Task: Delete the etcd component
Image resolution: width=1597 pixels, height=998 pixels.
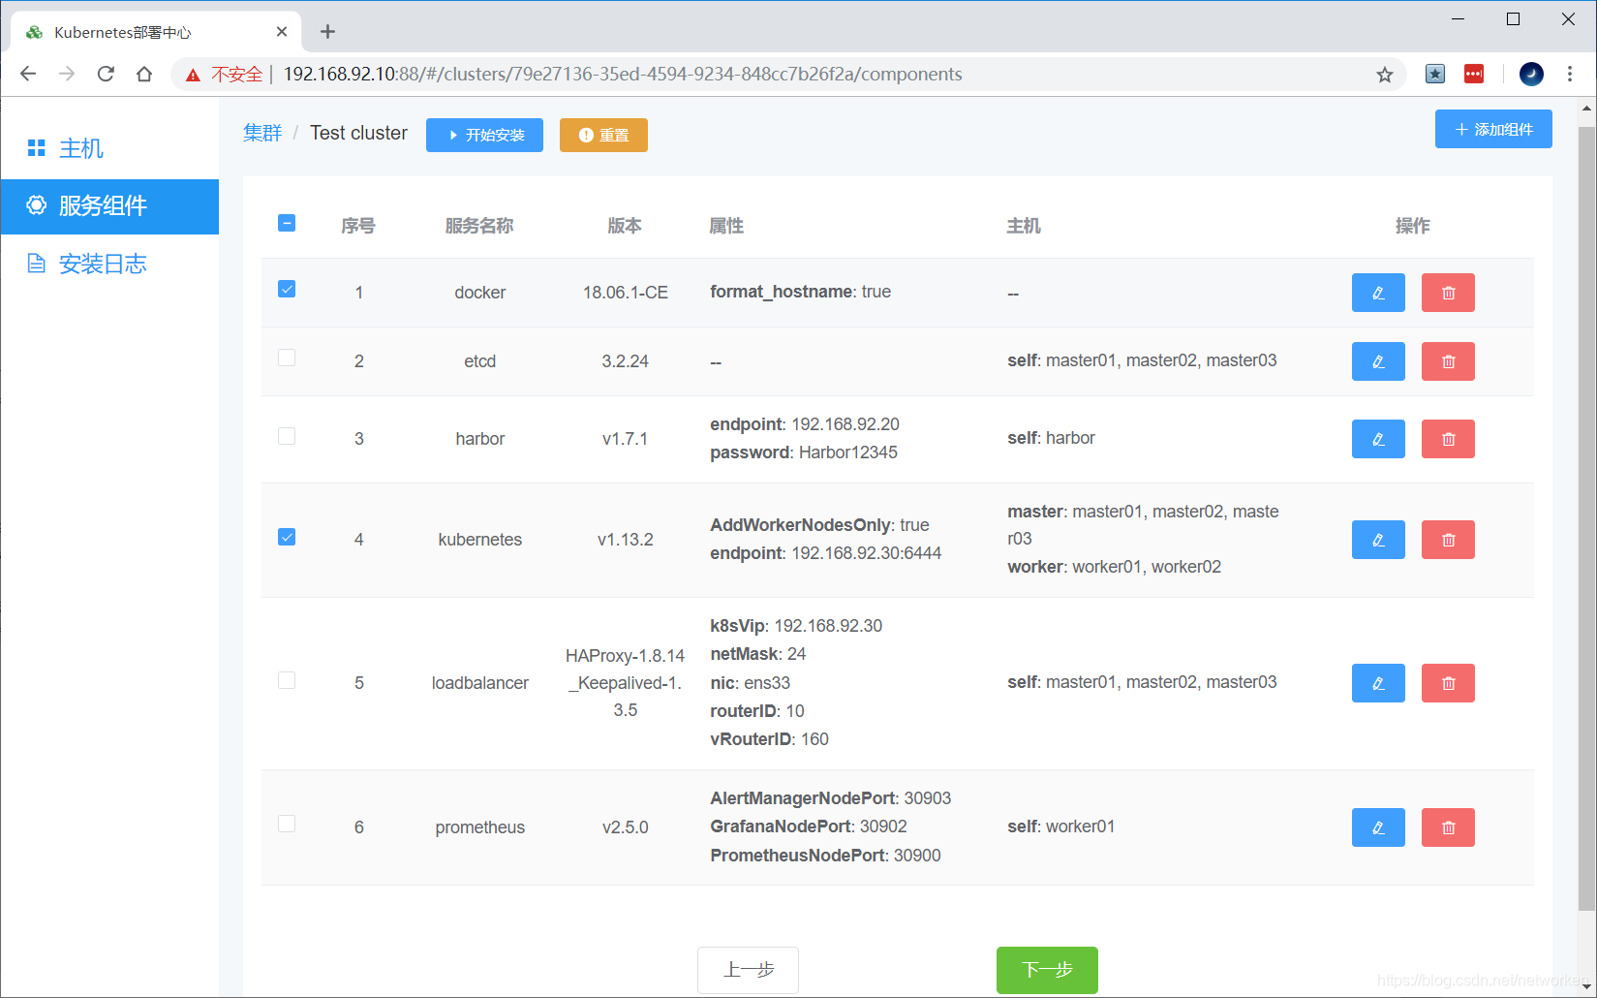Action: click(x=1448, y=361)
